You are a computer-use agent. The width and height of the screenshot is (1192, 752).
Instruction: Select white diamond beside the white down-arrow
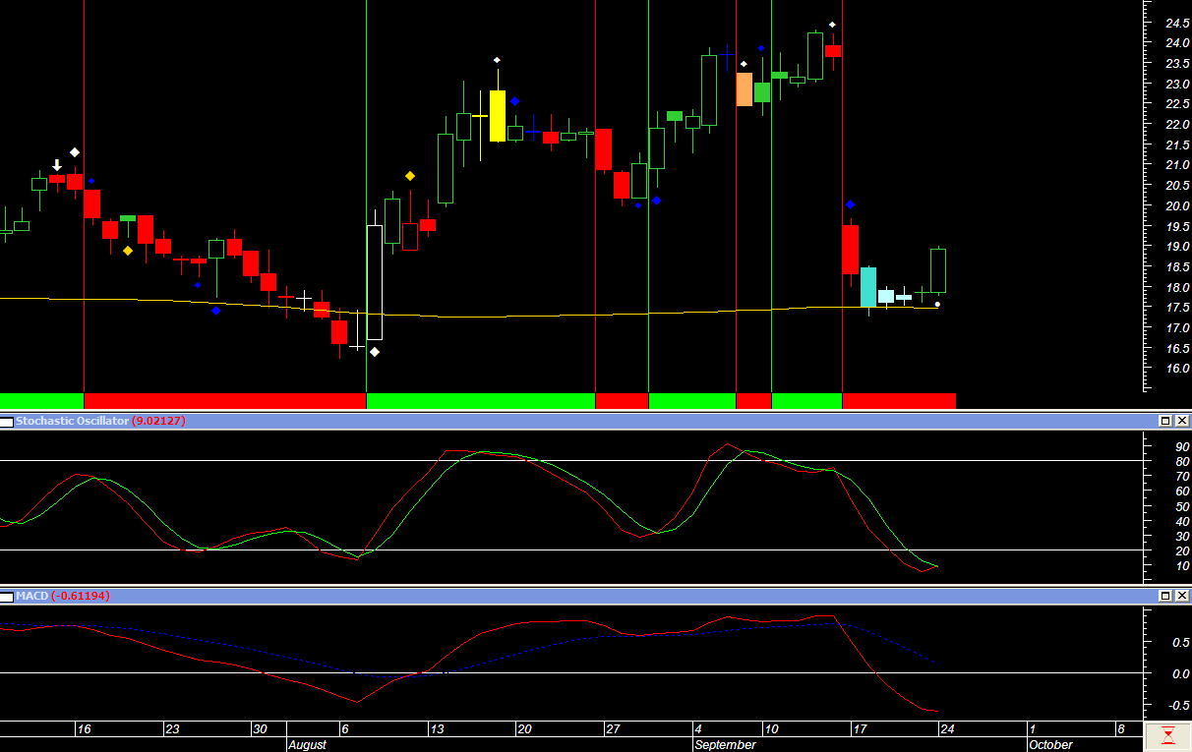[x=74, y=152]
